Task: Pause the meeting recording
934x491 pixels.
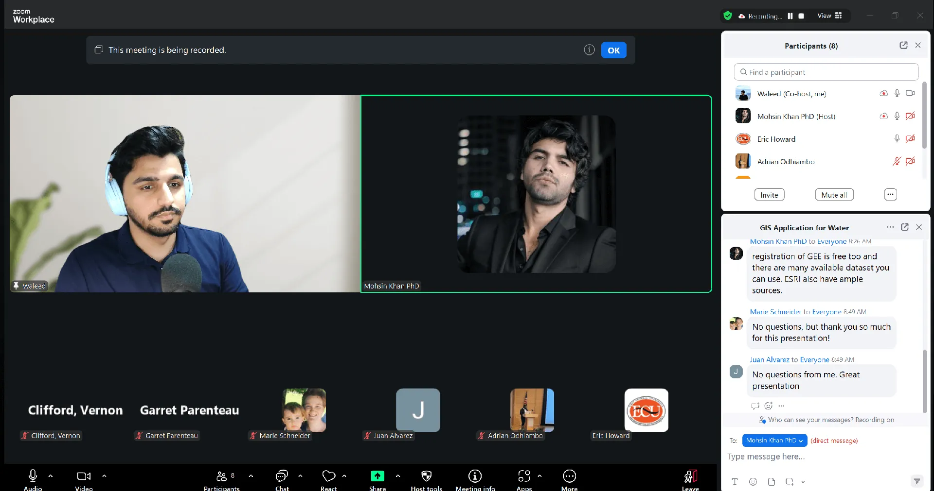Action: point(790,16)
